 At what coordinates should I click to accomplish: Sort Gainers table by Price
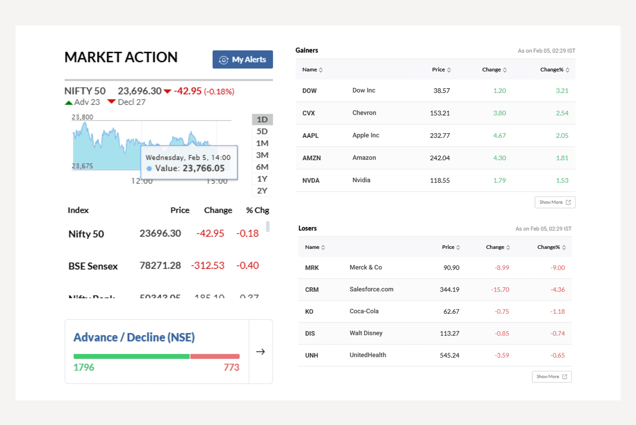441,69
